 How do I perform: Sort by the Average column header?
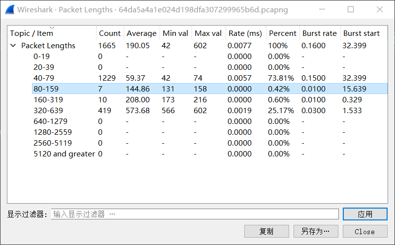pyautogui.click(x=141, y=33)
